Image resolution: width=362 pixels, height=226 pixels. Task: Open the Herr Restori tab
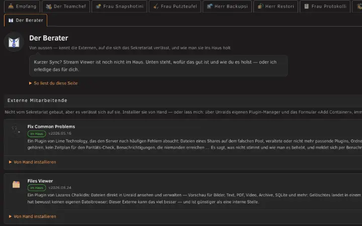(276, 6)
